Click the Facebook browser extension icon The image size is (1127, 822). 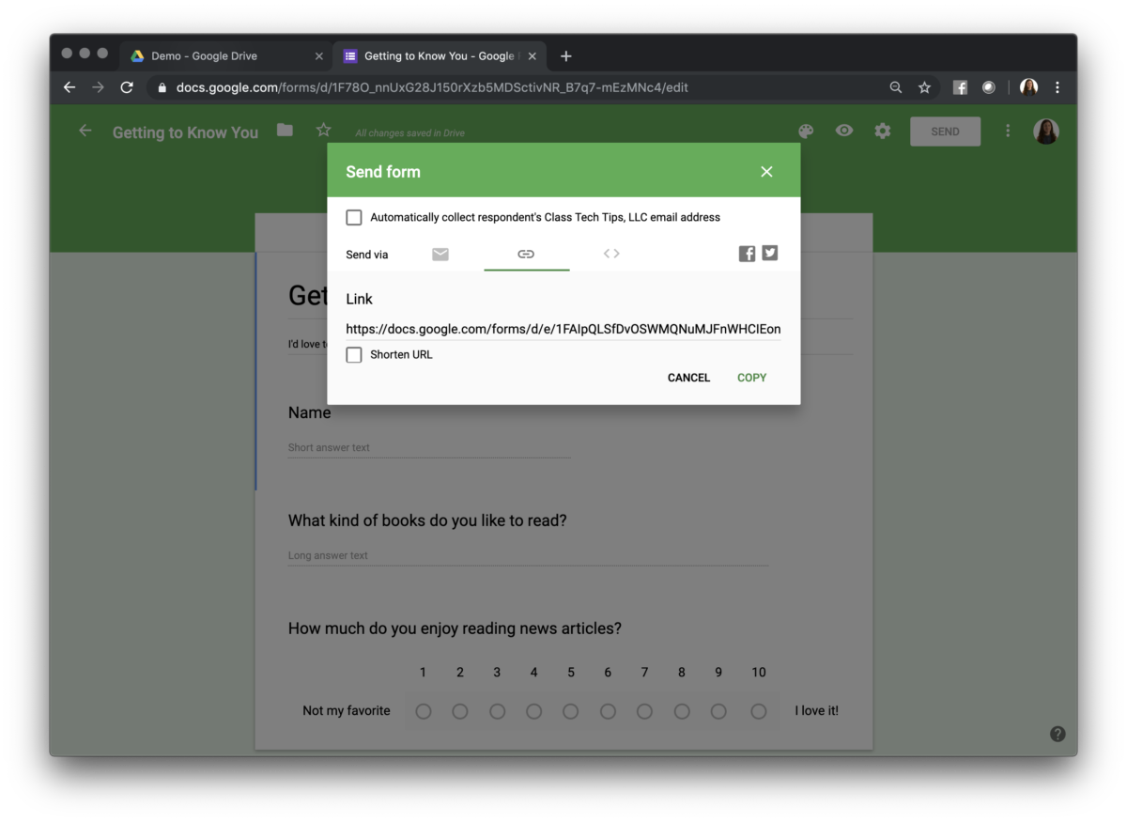[x=960, y=87]
